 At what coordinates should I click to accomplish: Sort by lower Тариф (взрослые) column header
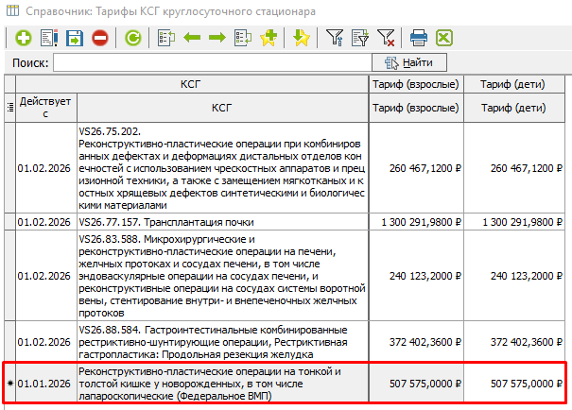[x=416, y=108]
